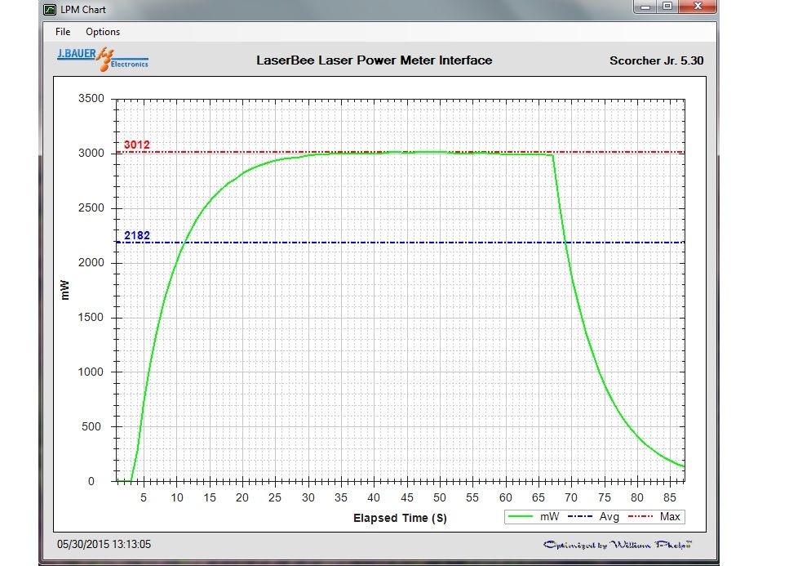Click the 45 seconds x-axis label
The height and width of the screenshot is (566, 789).
coord(406,498)
